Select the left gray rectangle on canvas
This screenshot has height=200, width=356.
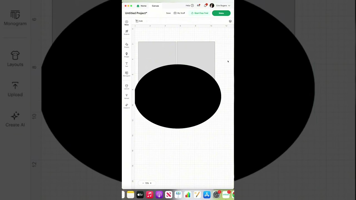click(157, 53)
